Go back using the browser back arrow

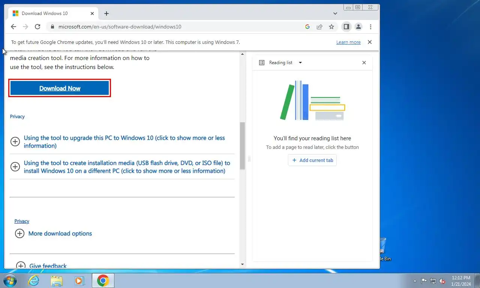pyautogui.click(x=13, y=27)
